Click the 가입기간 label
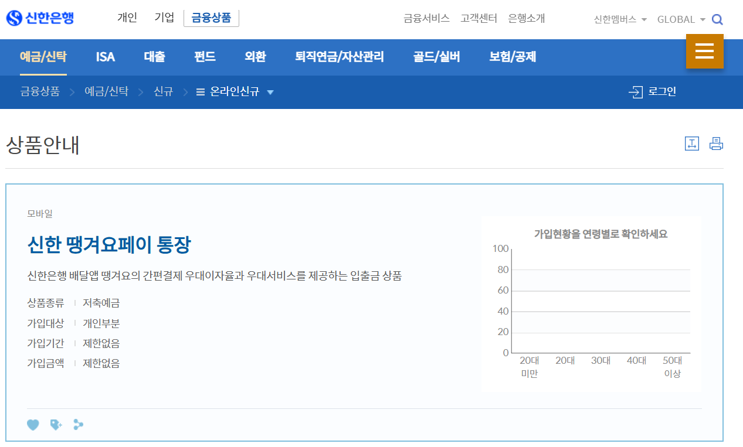This screenshot has height=447, width=743. pos(46,343)
